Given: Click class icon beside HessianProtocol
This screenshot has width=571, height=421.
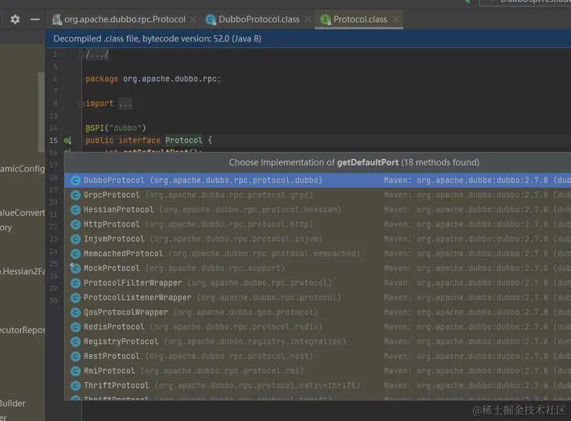Looking at the screenshot, I should click(76, 210).
